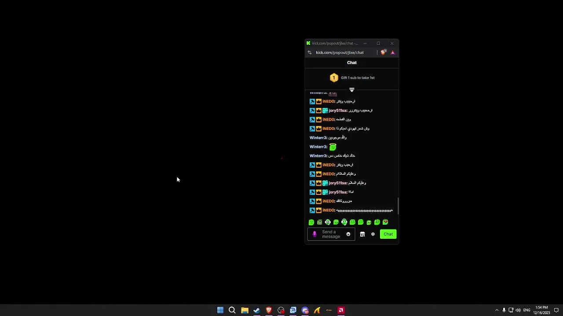Open File Explorer from taskbar
The width and height of the screenshot is (563, 316).
pos(245,310)
